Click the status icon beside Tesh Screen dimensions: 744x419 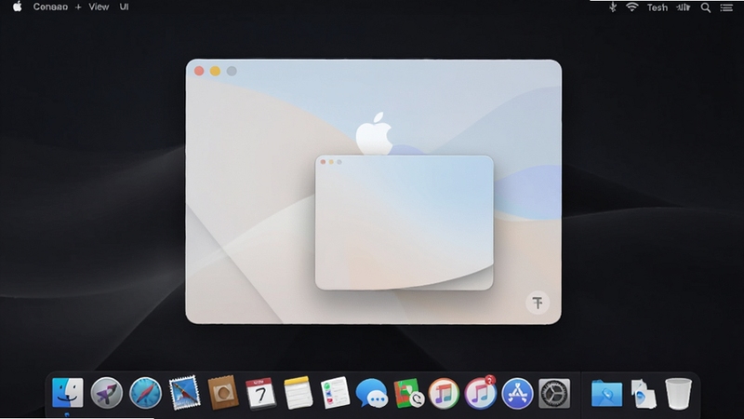tap(684, 7)
